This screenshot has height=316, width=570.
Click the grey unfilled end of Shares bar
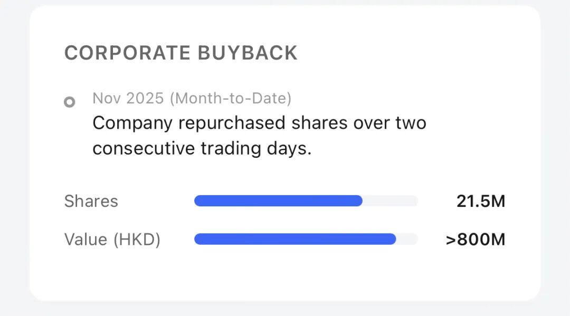click(x=391, y=201)
